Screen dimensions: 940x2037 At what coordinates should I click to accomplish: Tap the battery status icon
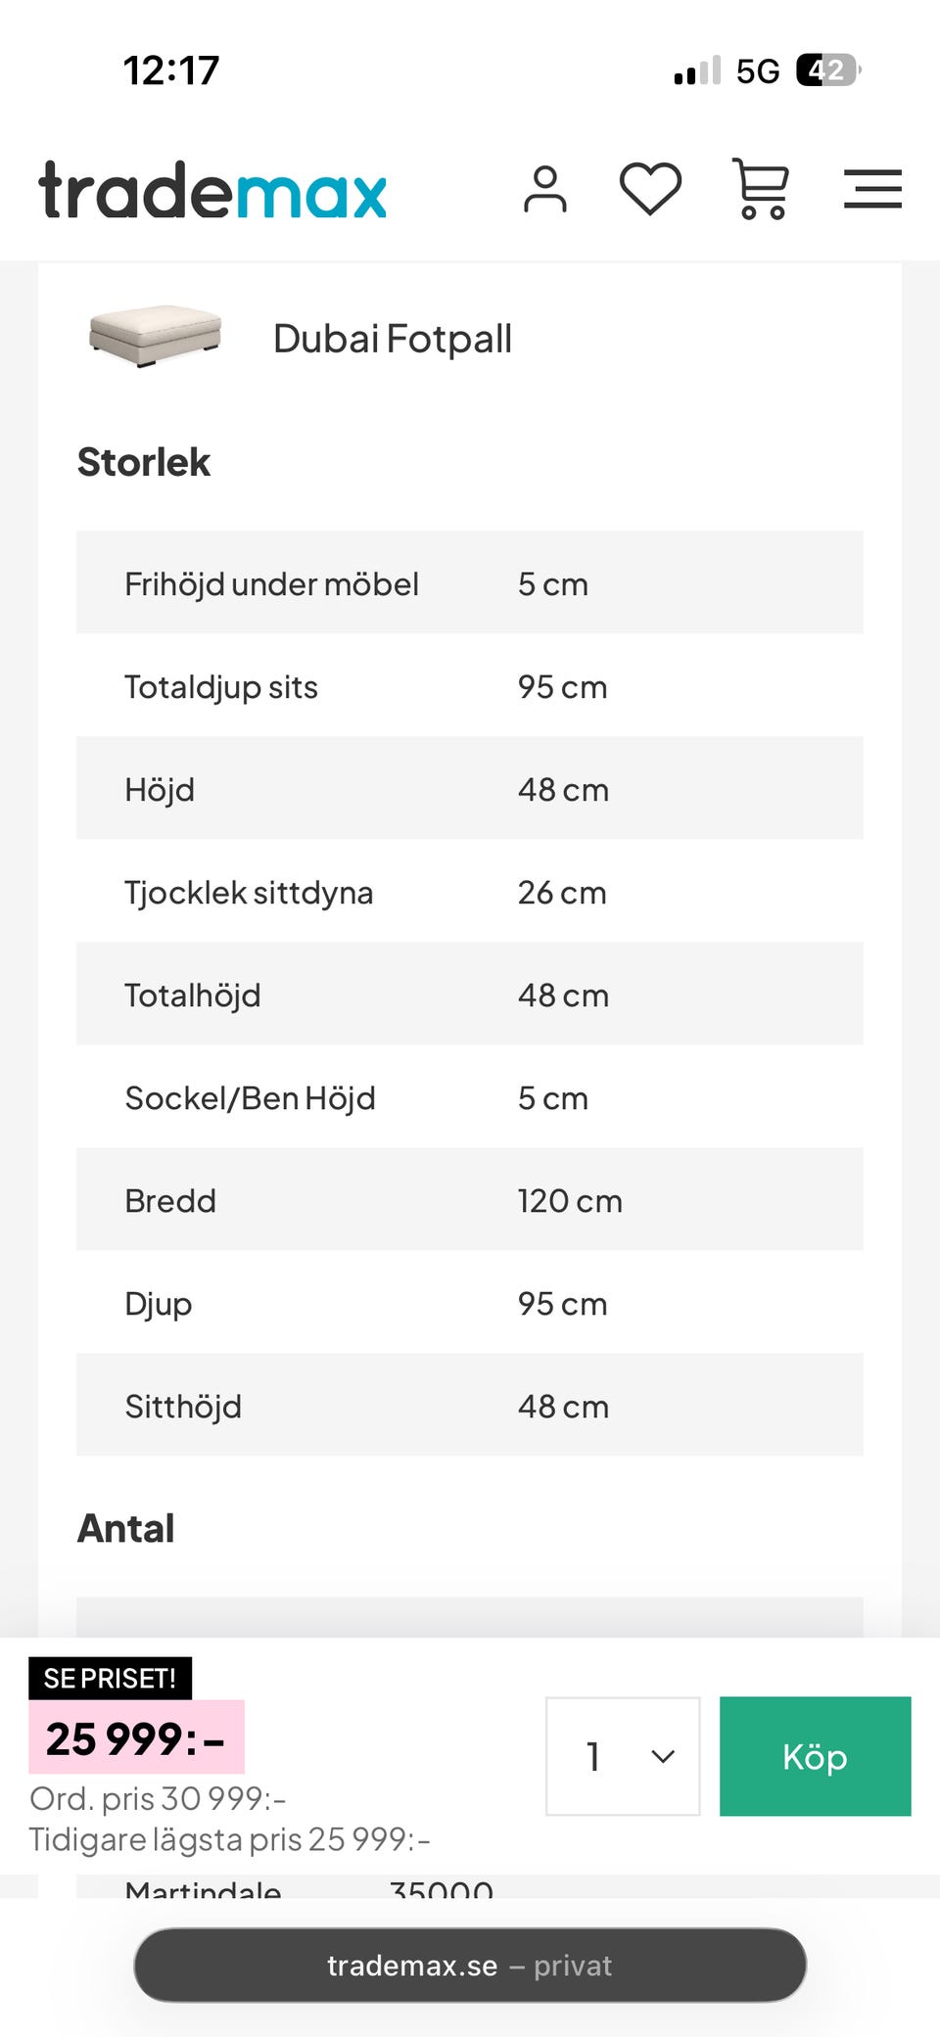tap(827, 70)
